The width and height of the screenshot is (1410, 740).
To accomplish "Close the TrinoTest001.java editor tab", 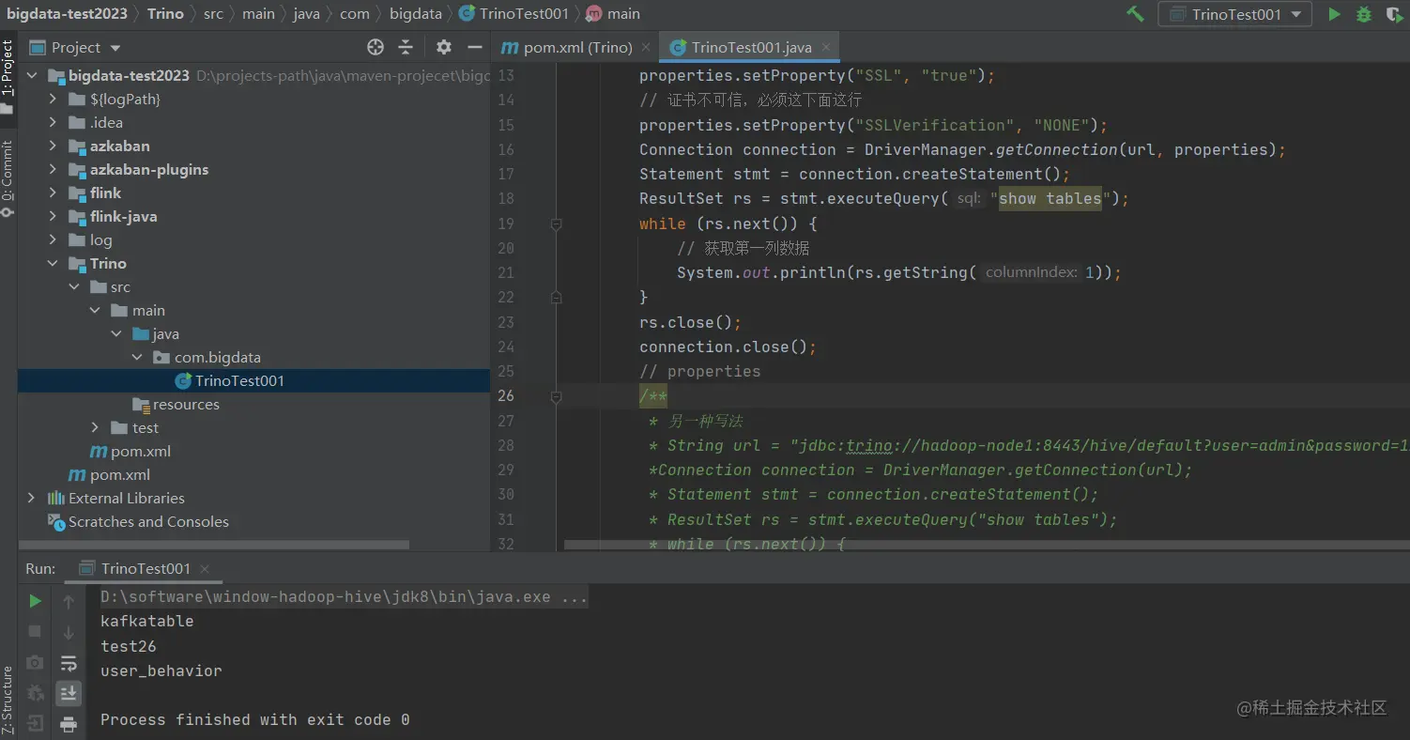I will click(826, 47).
